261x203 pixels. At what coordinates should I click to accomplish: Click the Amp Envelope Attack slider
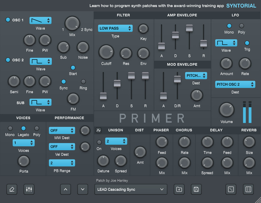coord(161,46)
